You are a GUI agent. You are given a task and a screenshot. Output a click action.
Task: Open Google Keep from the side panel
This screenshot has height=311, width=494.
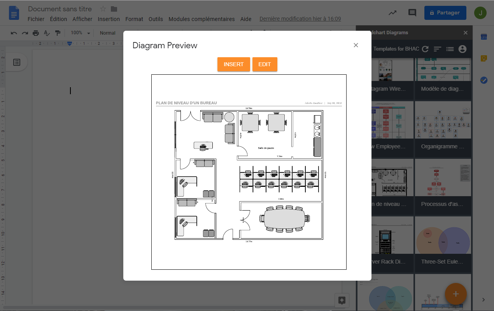[483, 58]
